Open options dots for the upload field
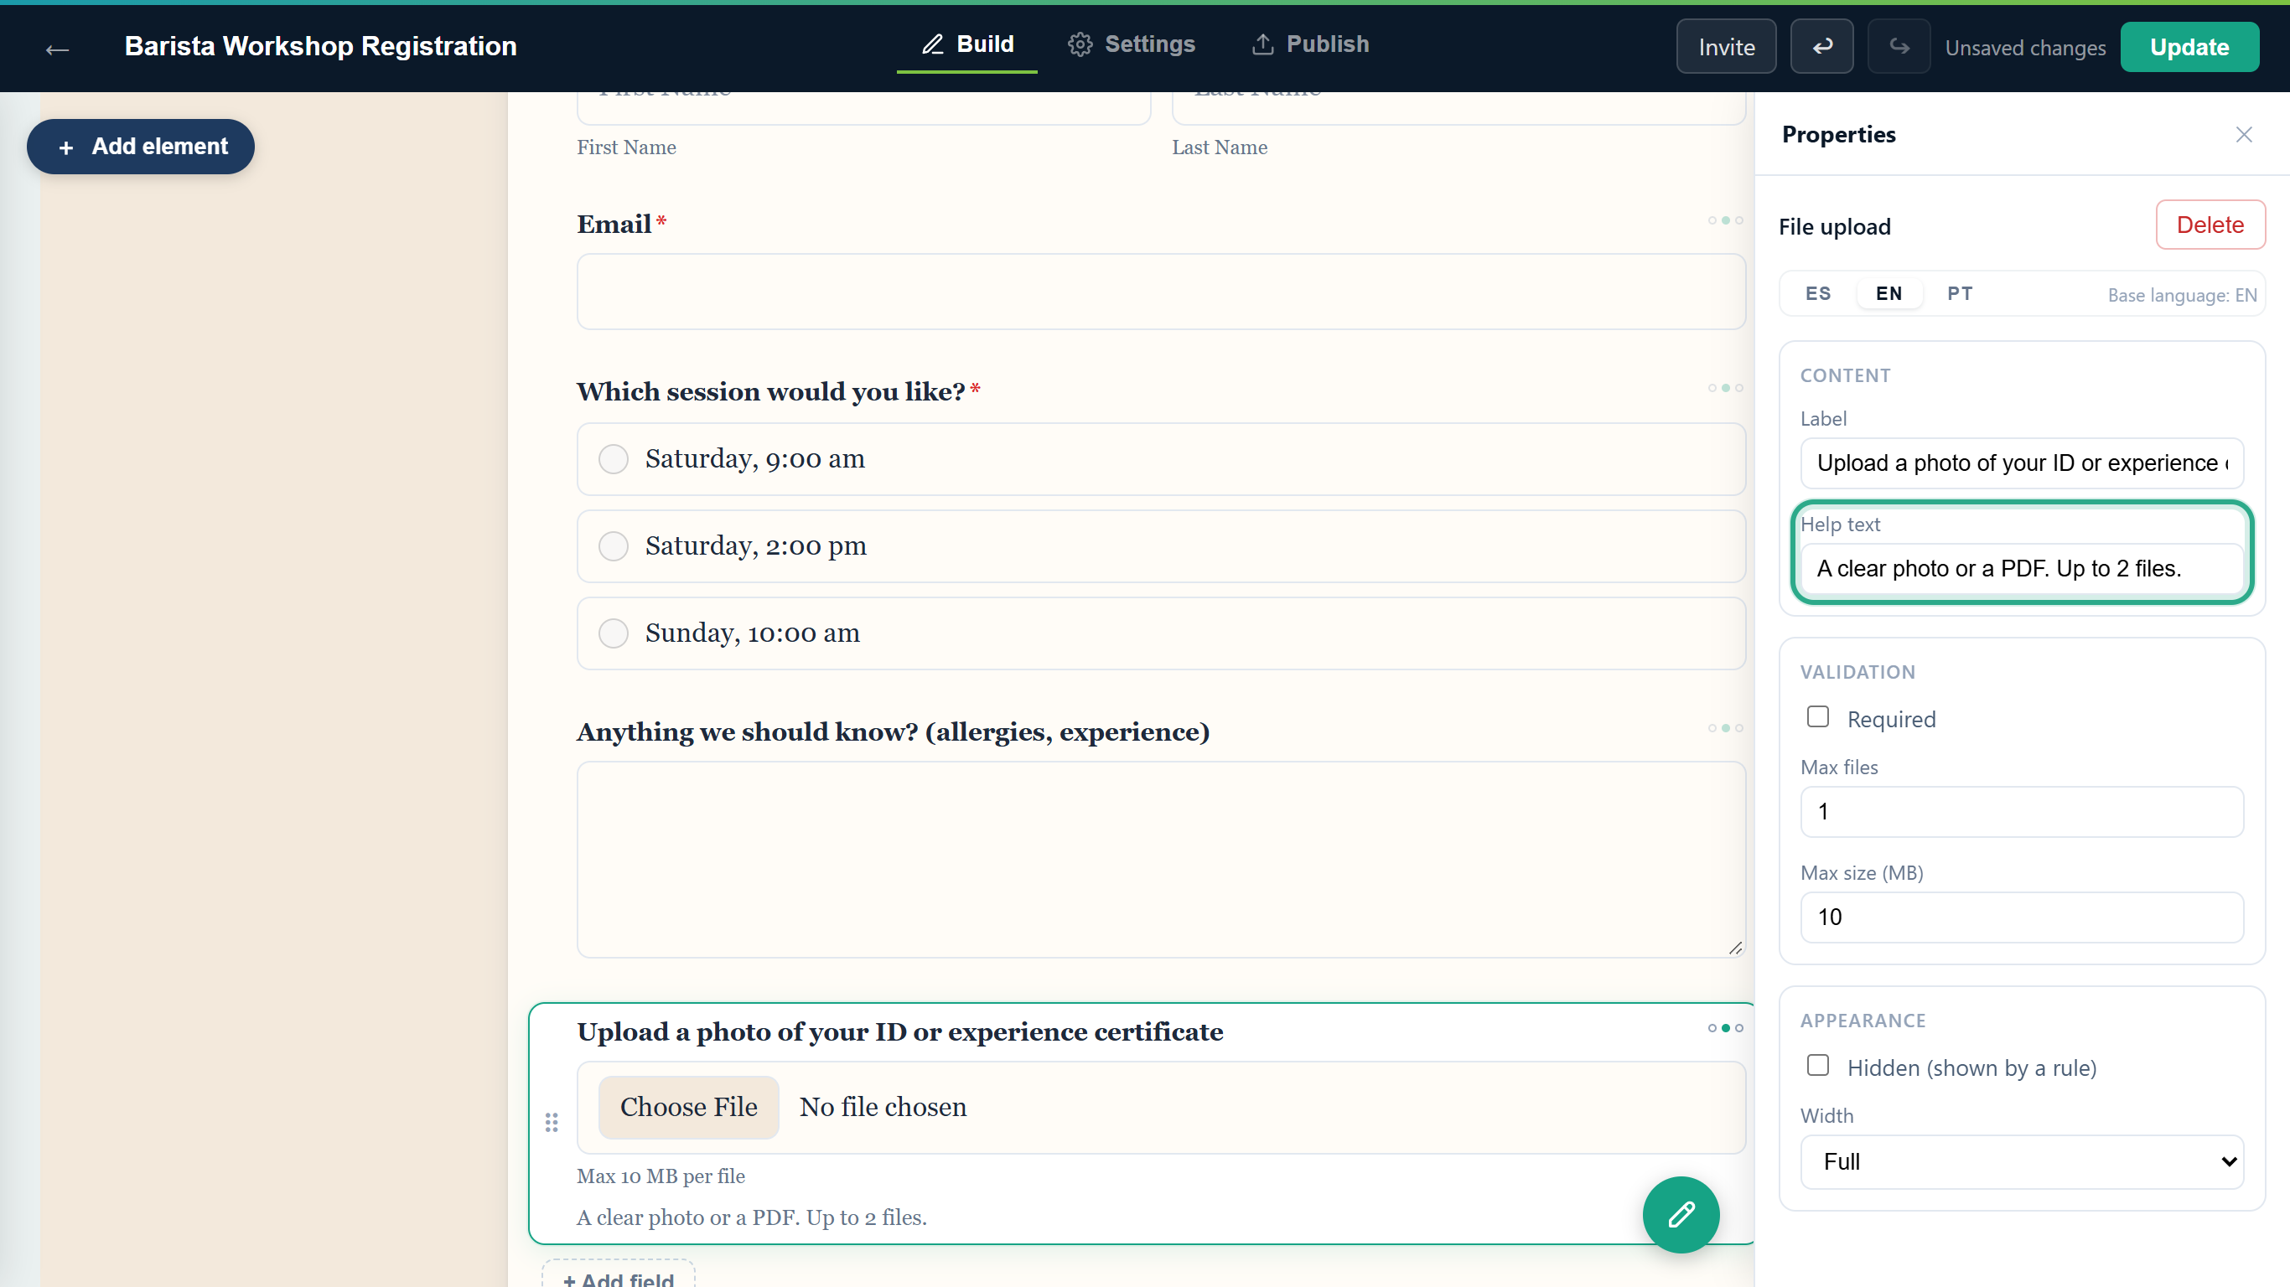Image resolution: width=2290 pixels, height=1287 pixels. click(1726, 1028)
